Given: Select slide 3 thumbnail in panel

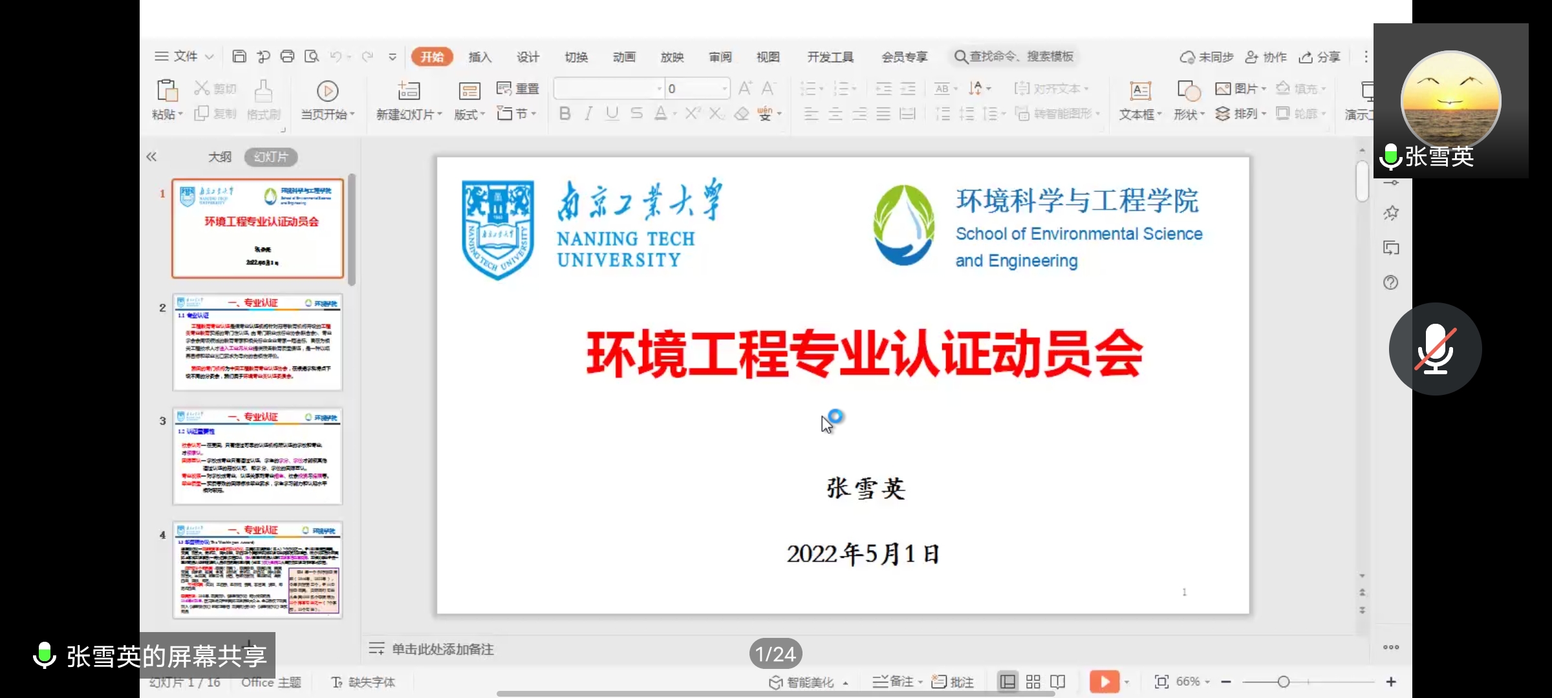Looking at the screenshot, I should [257, 456].
